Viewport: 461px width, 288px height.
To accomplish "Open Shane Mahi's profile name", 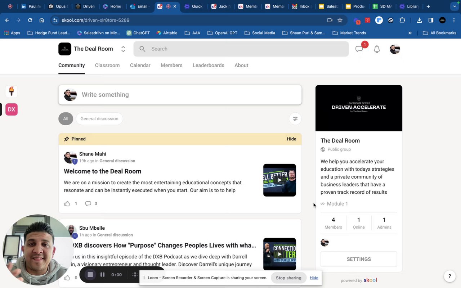I will point(93,154).
